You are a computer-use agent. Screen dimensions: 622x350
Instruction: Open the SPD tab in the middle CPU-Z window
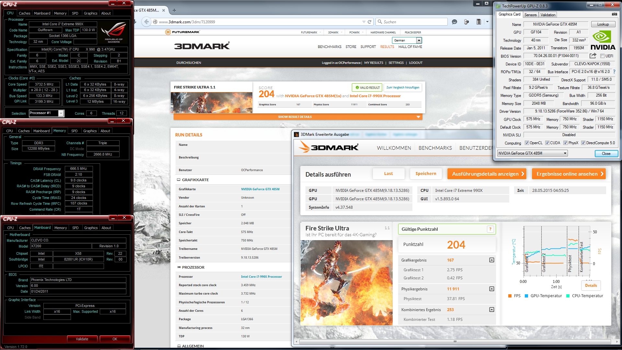[x=74, y=131]
